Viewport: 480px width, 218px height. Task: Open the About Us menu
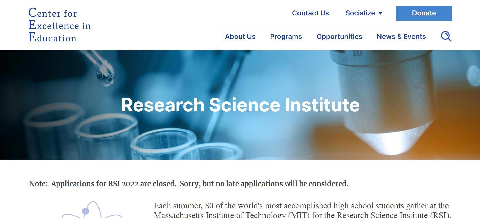point(240,37)
